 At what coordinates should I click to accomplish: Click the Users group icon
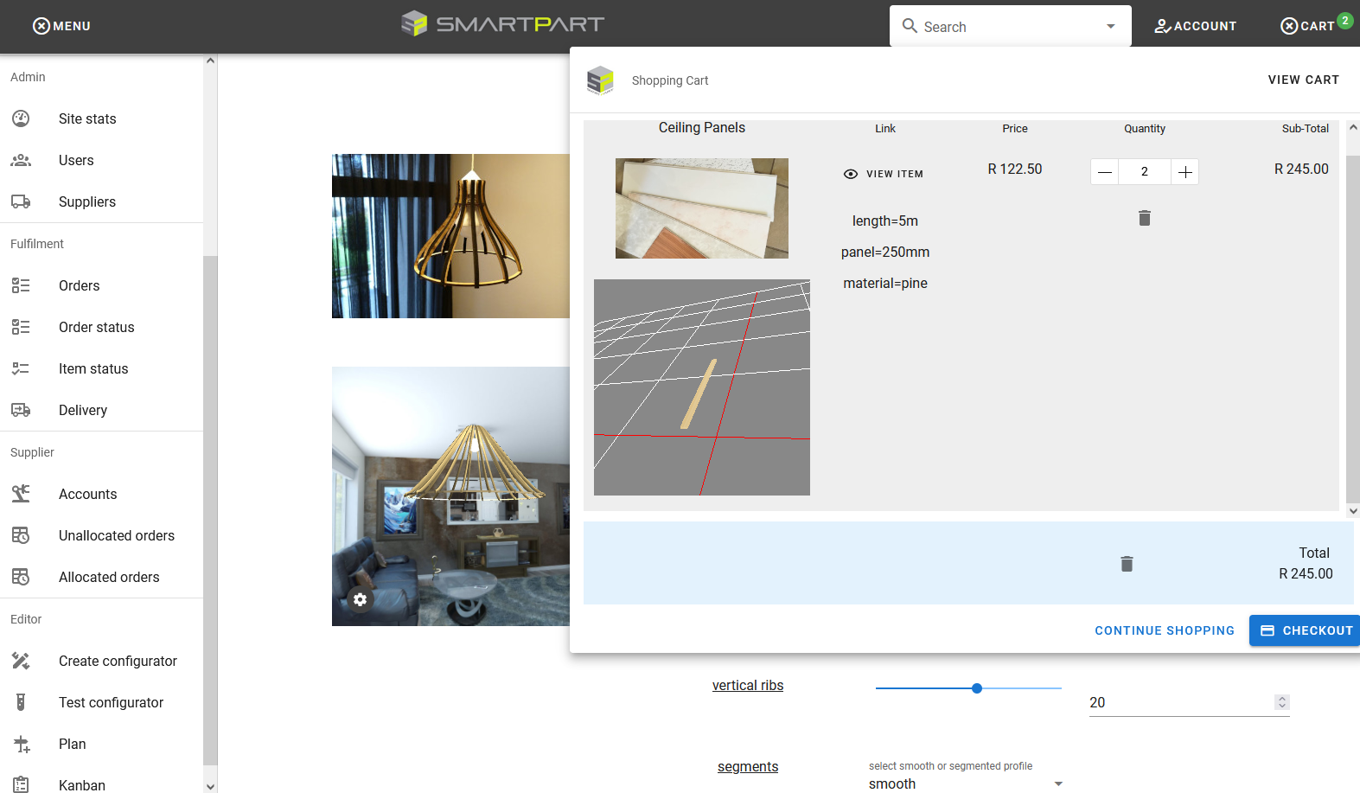click(x=21, y=160)
